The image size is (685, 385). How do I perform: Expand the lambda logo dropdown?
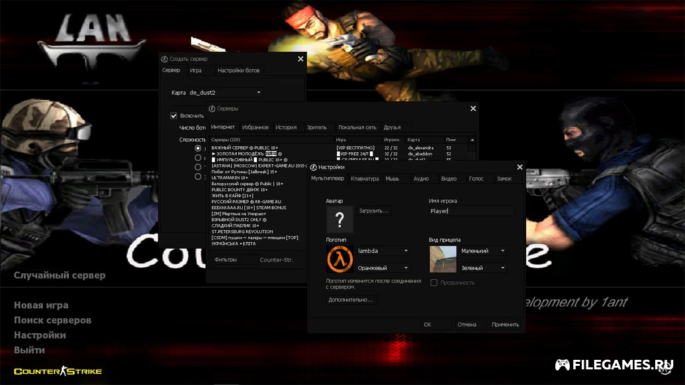[x=383, y=251]
